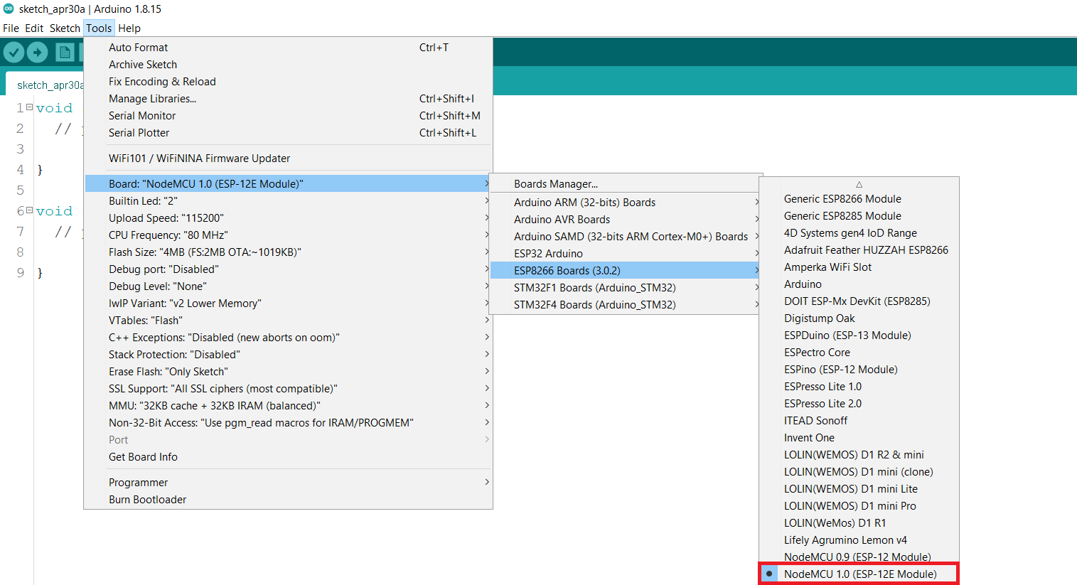Expand lwIP Variant submenu
The width and height of the screenshot is (1077, 585).
pyautogui.click(x=288, y=304)
